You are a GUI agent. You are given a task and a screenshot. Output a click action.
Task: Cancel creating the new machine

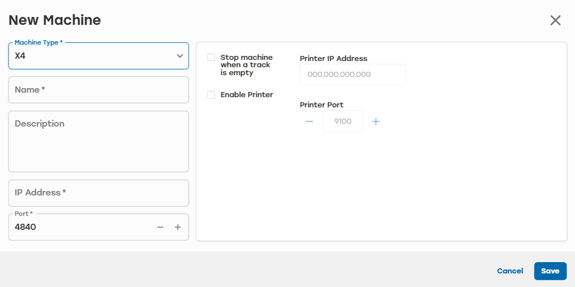coord(510,271)
